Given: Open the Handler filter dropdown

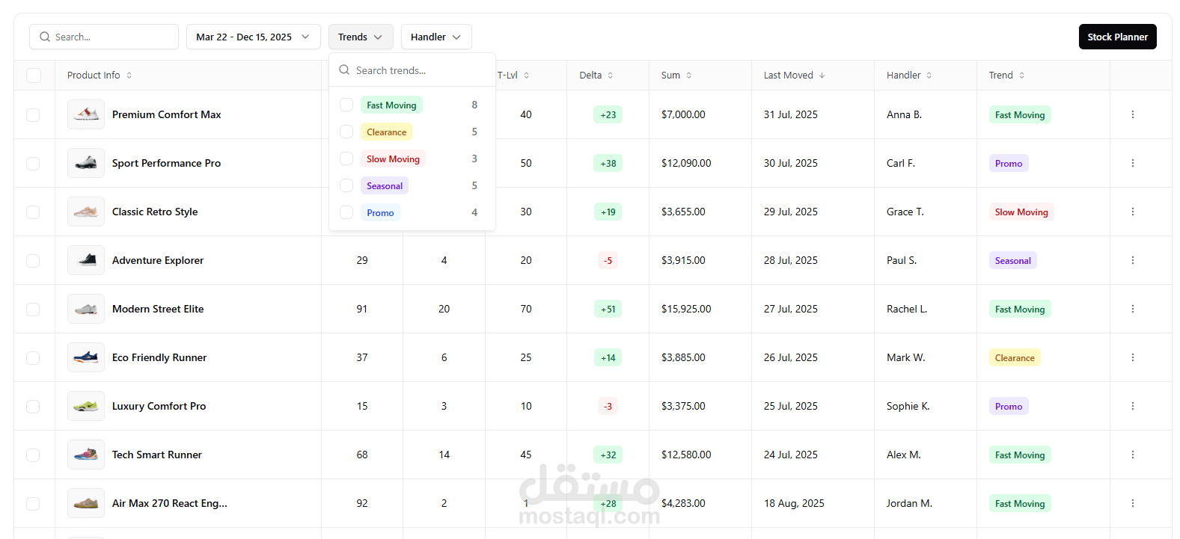Looking at the screenshot, I should tap(436, 37).
